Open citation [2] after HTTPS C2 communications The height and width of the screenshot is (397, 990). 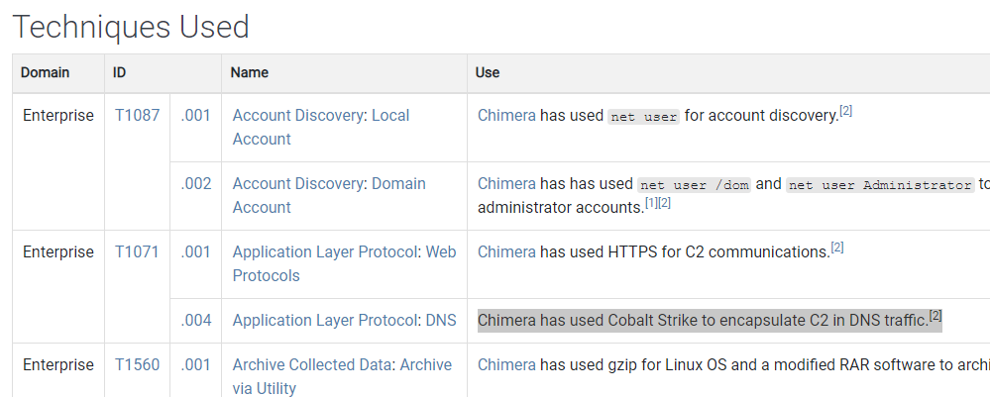[x=837, y=248]
